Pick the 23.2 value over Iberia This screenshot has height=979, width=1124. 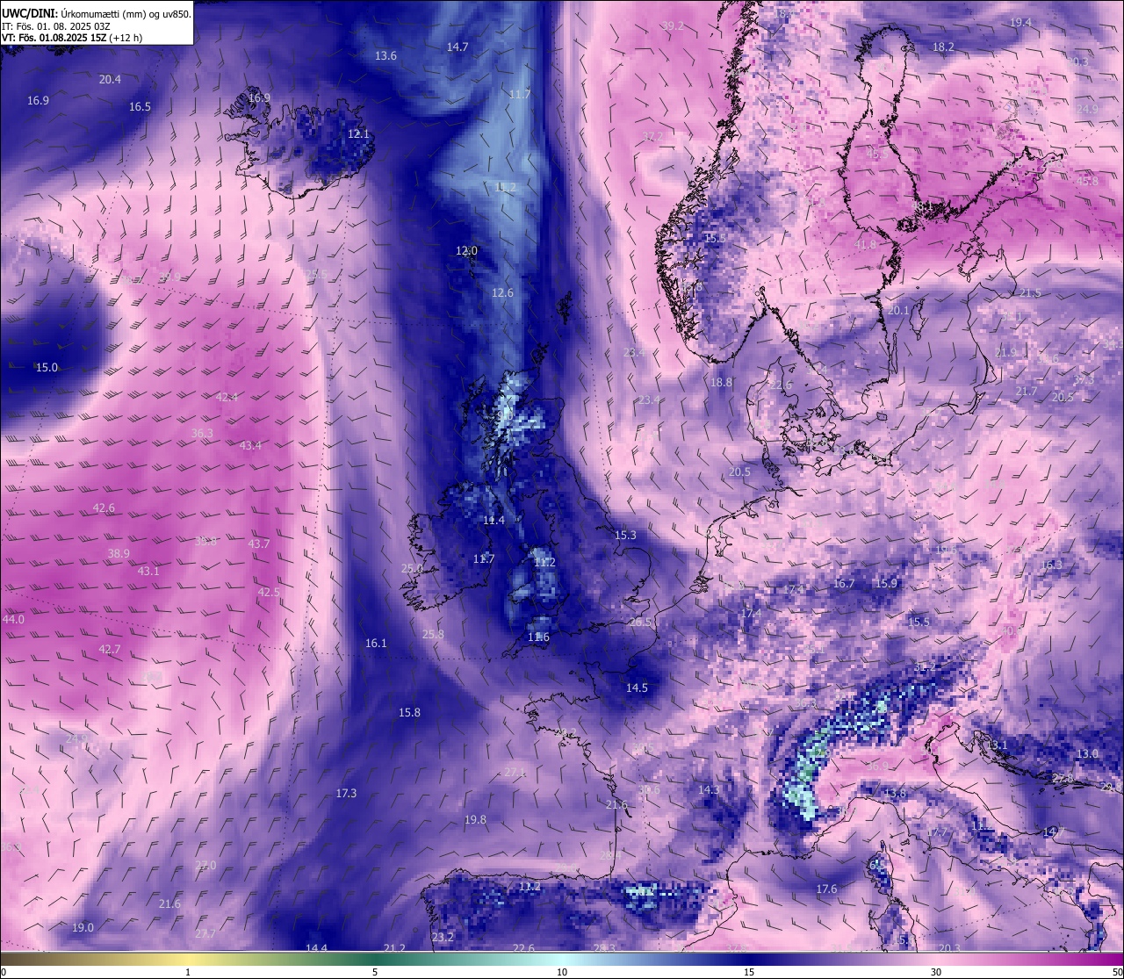pyautogui.click(x=443, y=937)
